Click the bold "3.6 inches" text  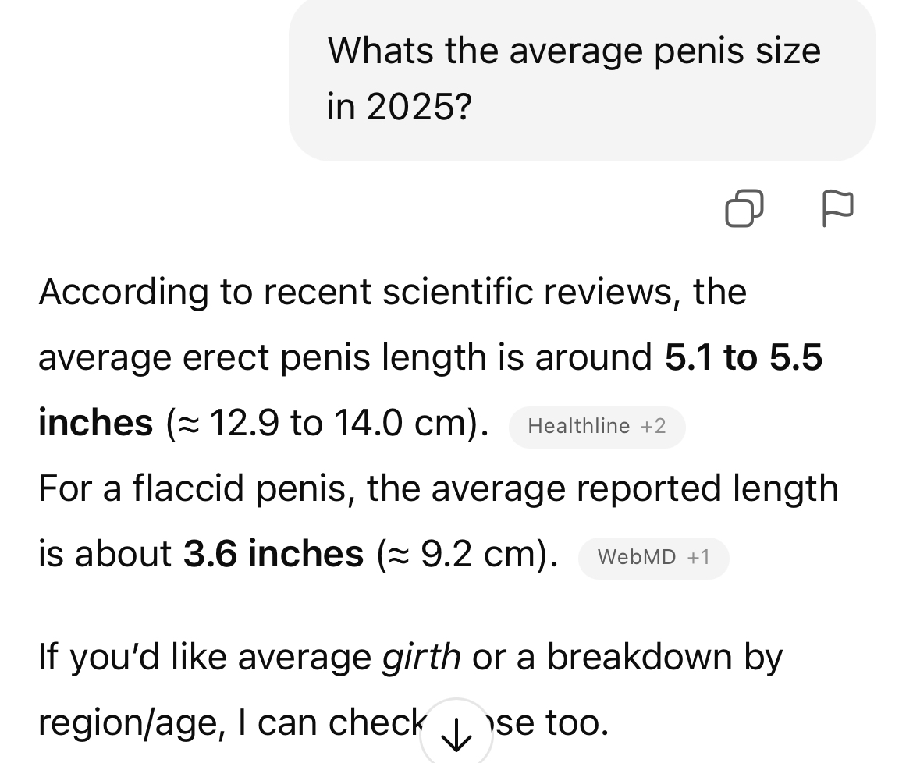pyautogui.click(x=273, y=554)
